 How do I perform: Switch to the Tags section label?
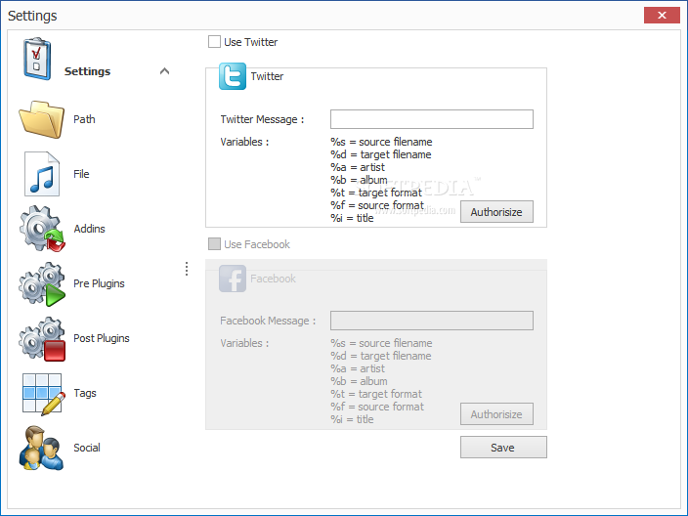click(x=85, y=393)
